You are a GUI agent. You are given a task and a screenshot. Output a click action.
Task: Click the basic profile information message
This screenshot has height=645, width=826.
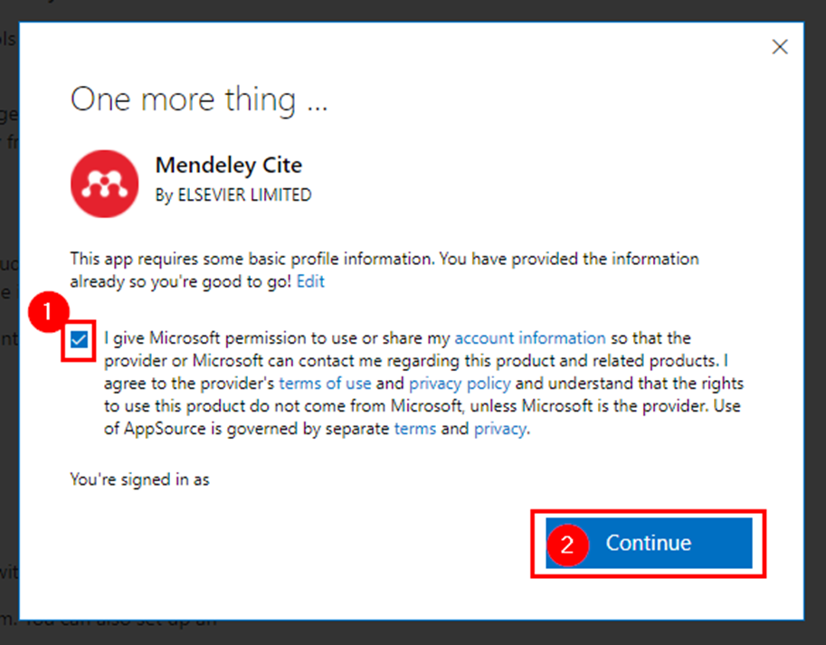[x=385, y=270]
